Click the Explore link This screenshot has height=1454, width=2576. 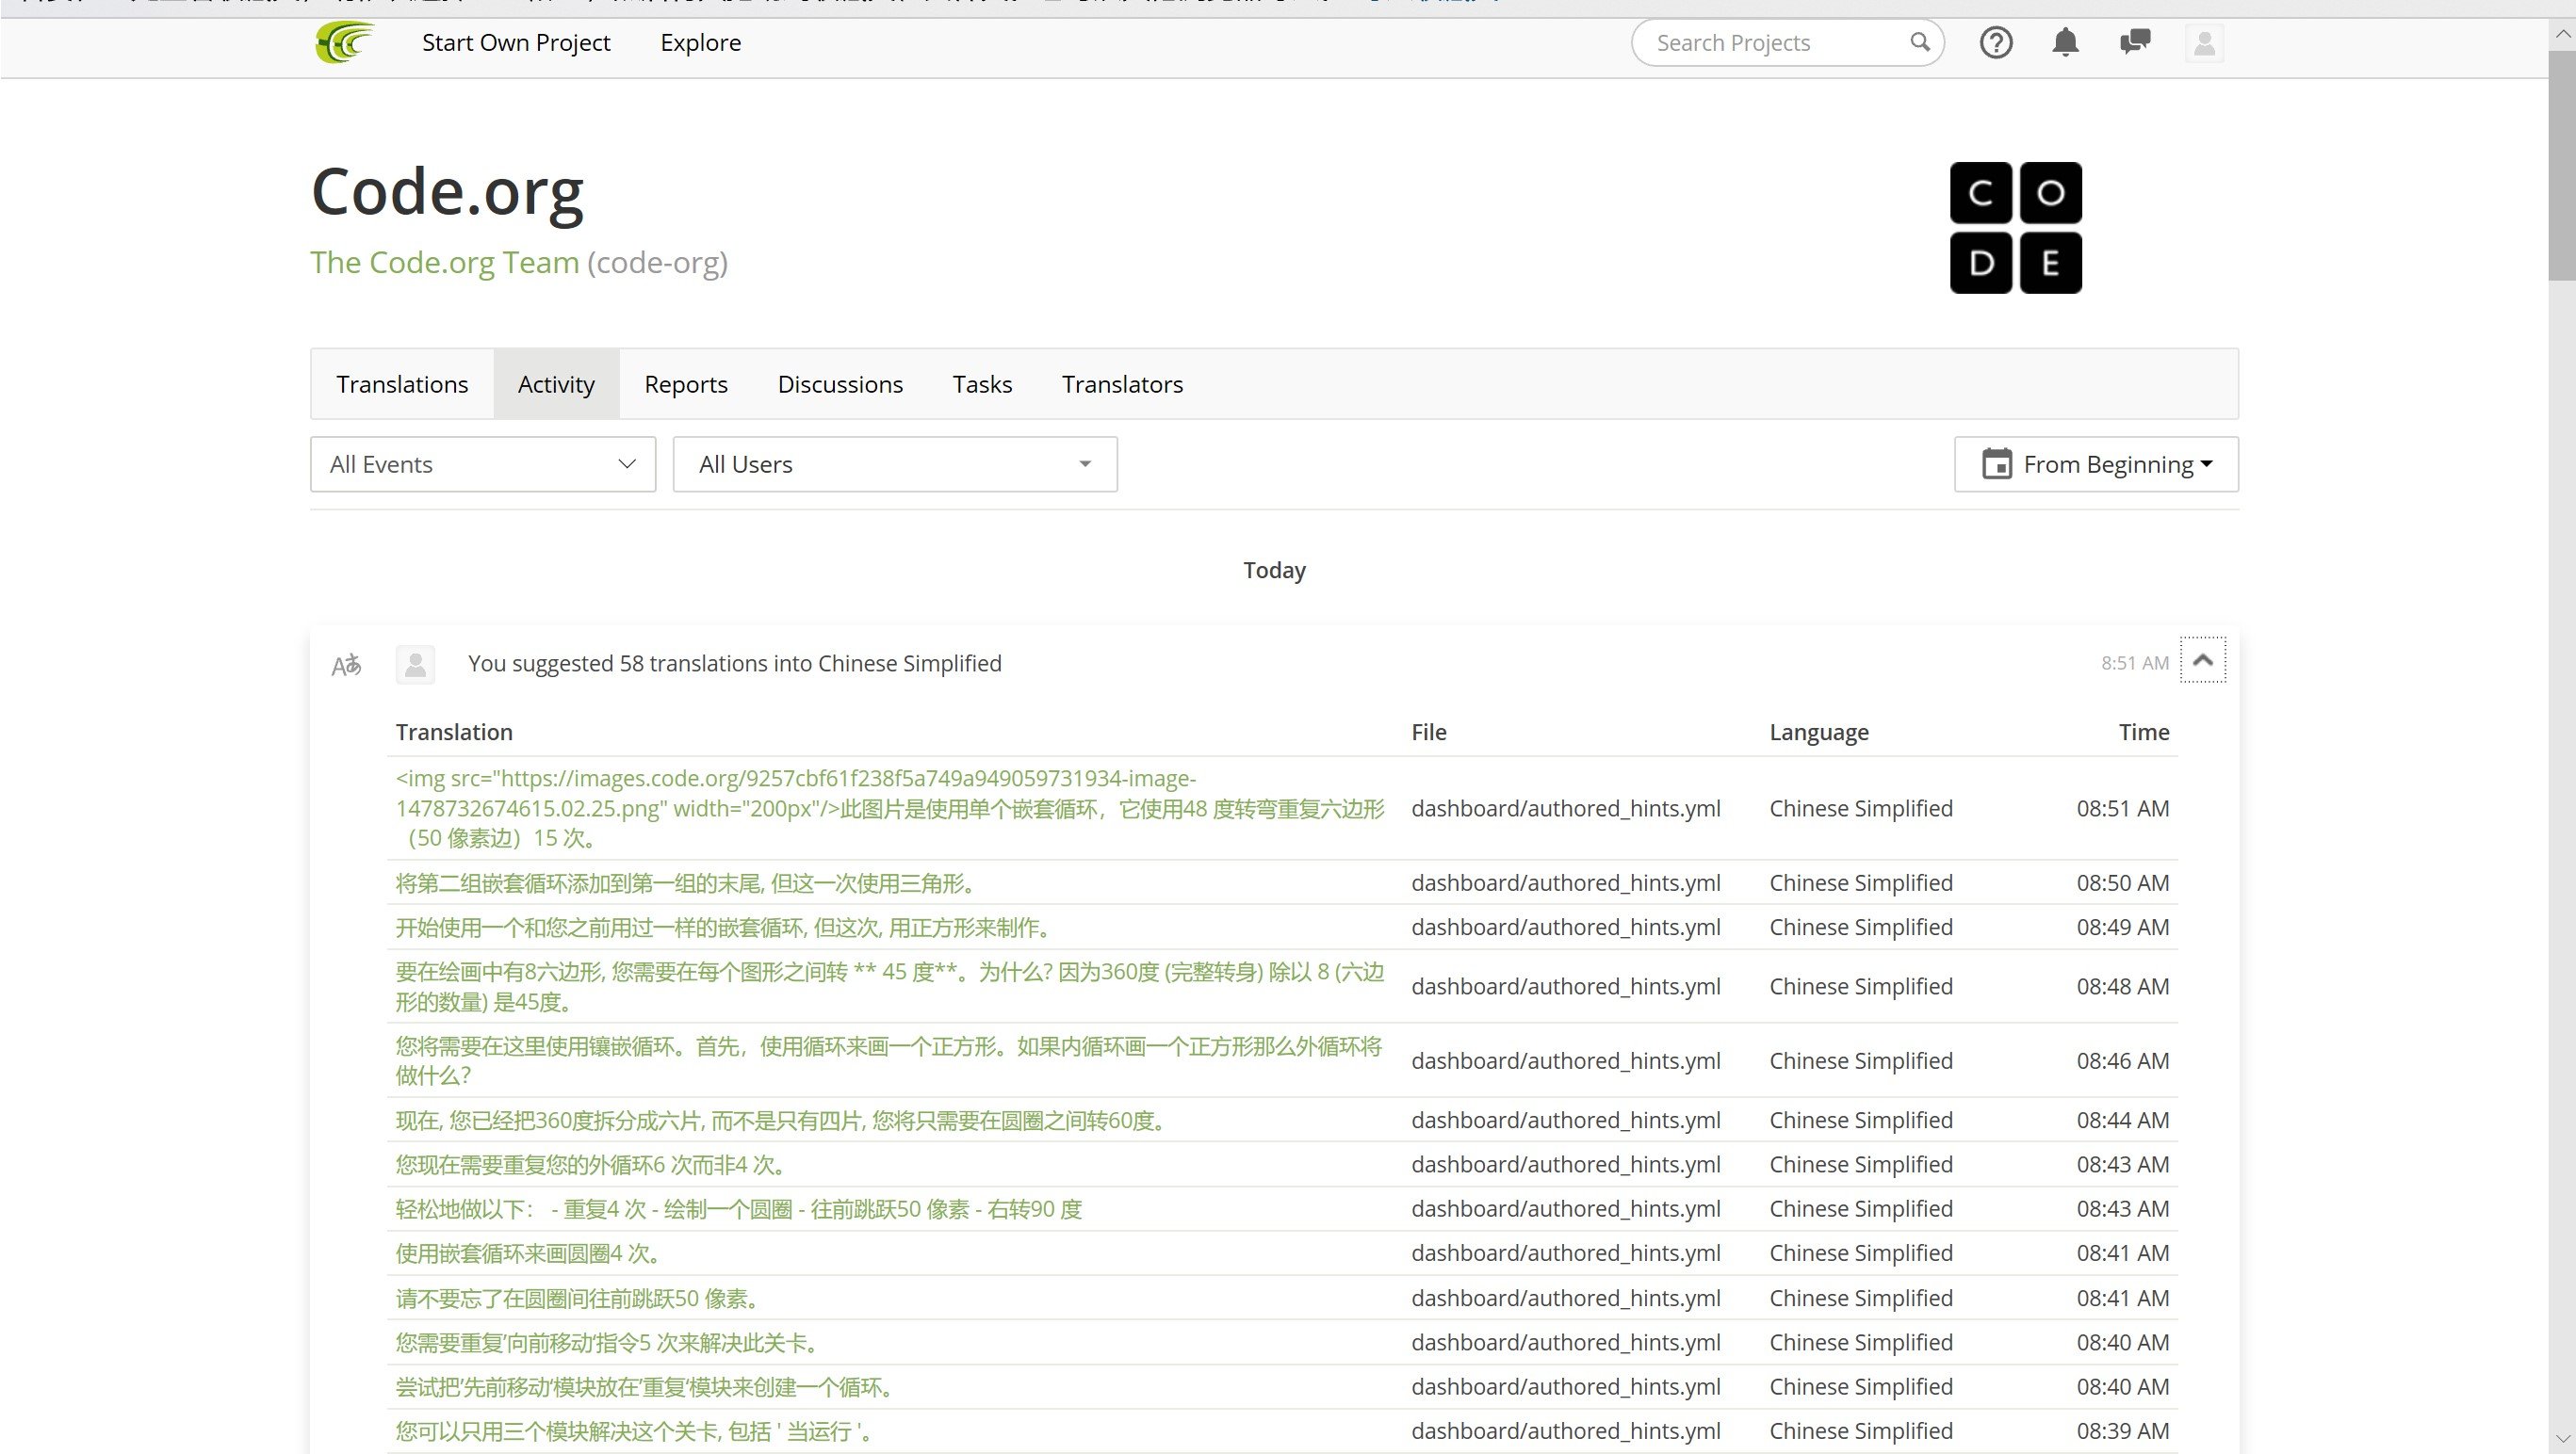[x=700, y=42]
